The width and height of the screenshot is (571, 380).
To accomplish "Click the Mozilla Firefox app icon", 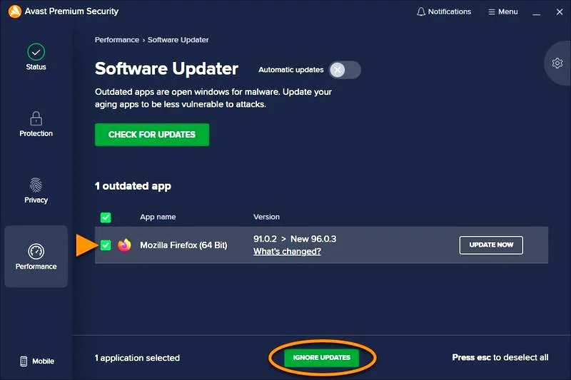I will [x=124, y=245].
